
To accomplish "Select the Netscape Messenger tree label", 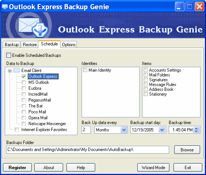I will coord(47,124).
